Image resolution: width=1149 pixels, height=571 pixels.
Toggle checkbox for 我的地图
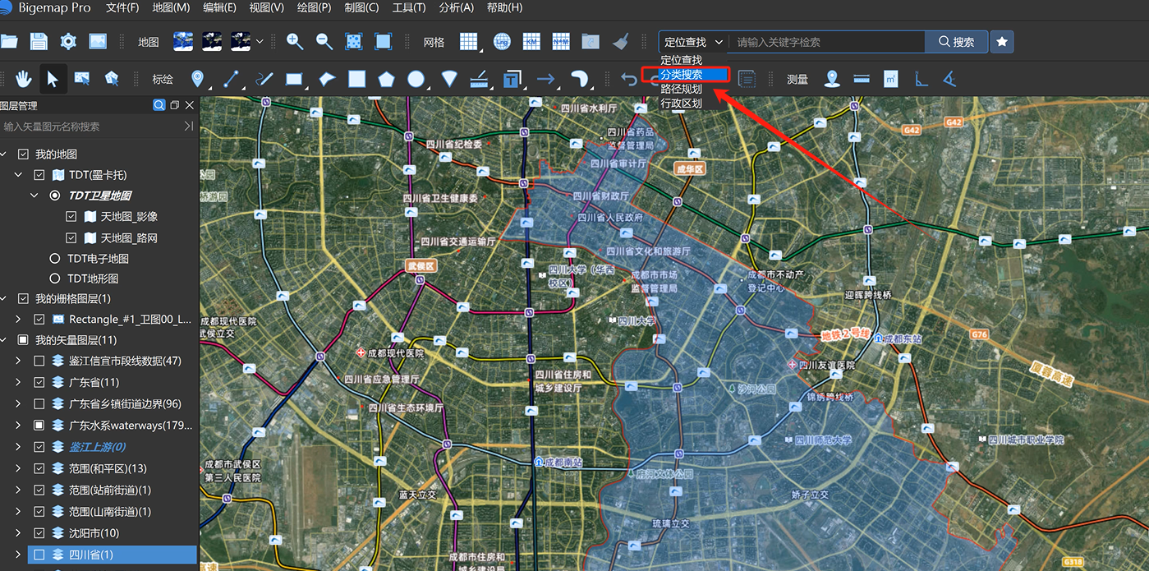23,154
